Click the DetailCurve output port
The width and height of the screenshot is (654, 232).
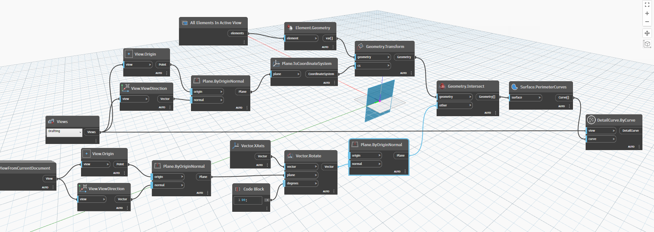pyautogui.click(x=630, y=131)
